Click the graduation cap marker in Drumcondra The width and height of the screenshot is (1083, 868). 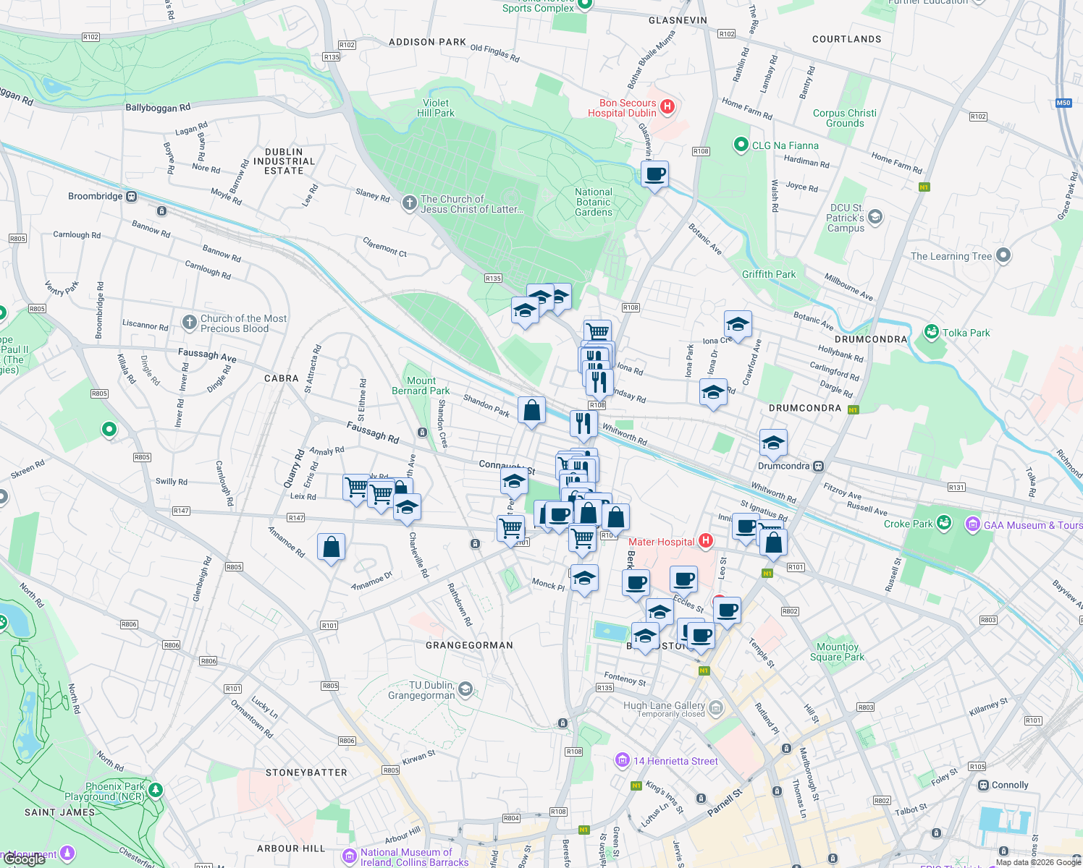click(x=773, y=443)
